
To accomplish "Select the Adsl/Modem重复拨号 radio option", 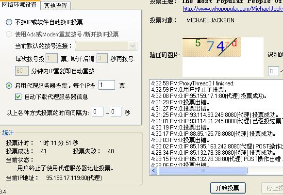I will (x=9, y=34).
